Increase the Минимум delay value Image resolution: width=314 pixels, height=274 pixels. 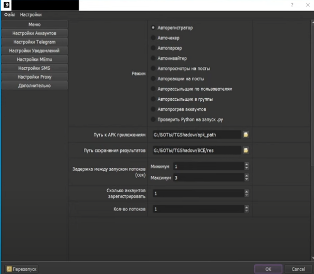[246, 164]
